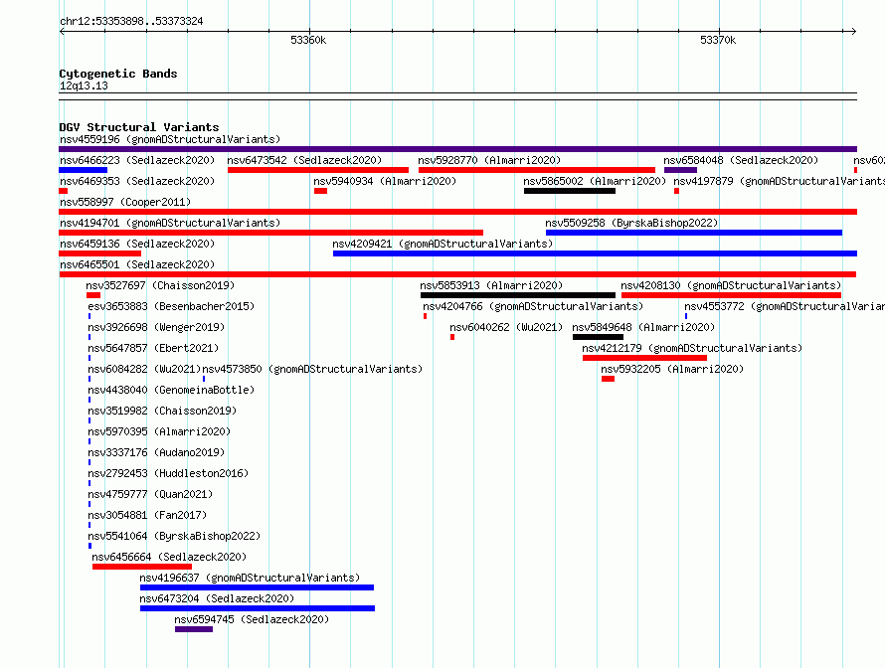This screenshot has width=885, height=668.
Task: Click the DGV Structural Variants track title
Action: (x=139, y=127)
